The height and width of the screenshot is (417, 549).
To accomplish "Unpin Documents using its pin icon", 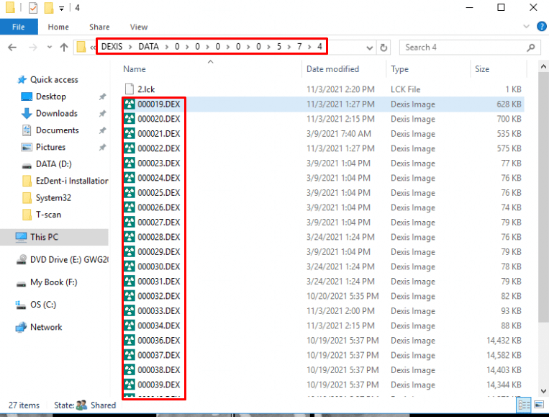I will 102,130.
